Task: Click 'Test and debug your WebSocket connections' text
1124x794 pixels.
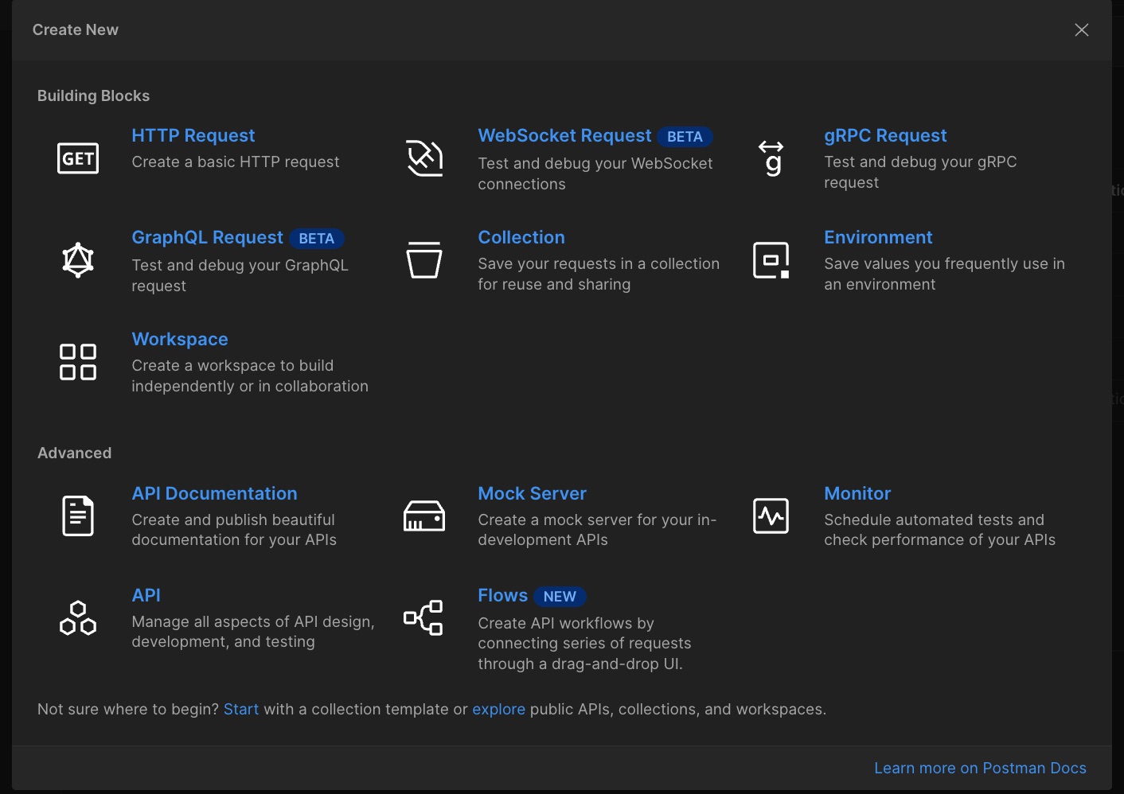Action: tap(595, 173)
